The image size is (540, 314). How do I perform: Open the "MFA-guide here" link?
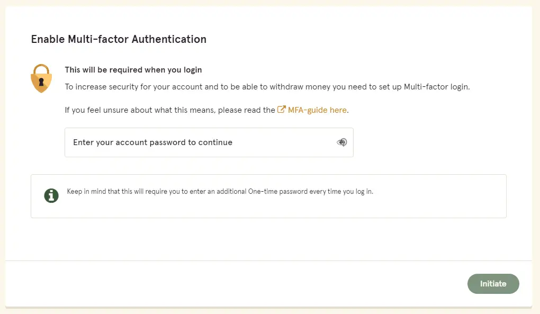(317, 110)
